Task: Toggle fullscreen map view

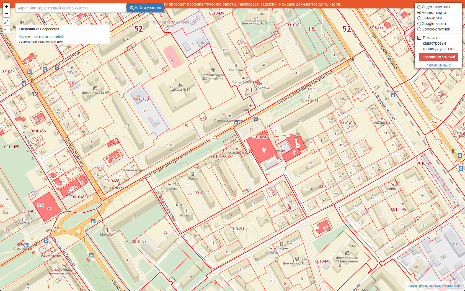Action: pos(6,22)
